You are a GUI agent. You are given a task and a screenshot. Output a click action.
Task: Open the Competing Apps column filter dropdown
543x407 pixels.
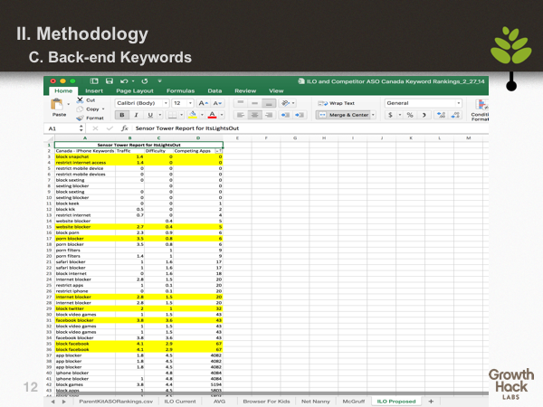pos(218,151)
